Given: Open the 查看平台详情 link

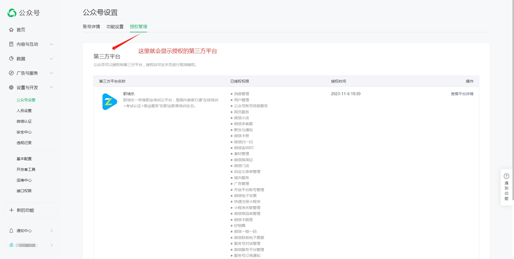Looking at the screenshot, I should 462,94.
